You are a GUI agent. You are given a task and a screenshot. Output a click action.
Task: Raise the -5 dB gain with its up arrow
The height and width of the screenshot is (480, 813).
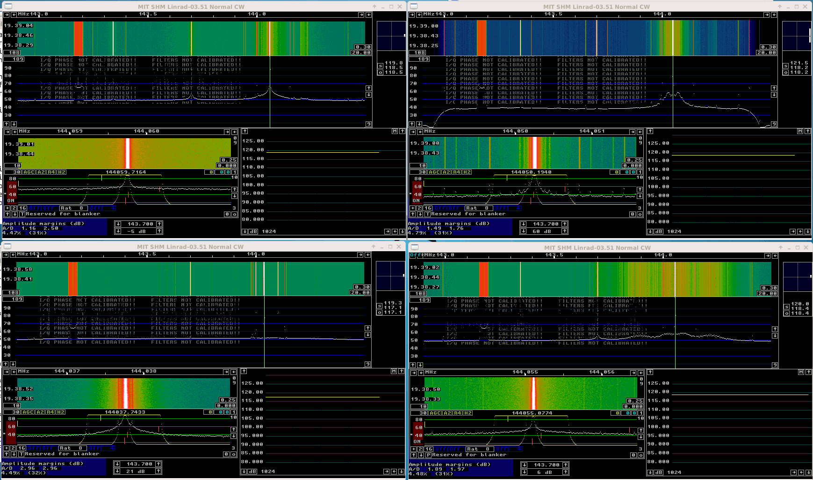[159, 231]
